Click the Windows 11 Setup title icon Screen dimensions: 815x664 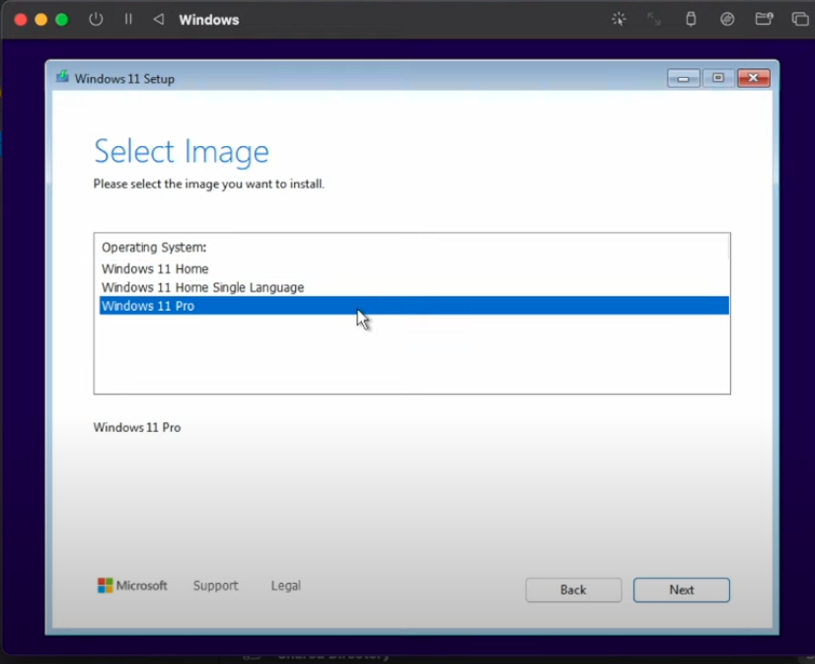click(x=62, y=77)
